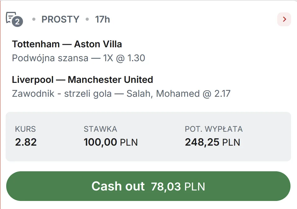The height and width of the screenshot is (209, 297).
Task: Open the Tottenham — Aston Villa match
Action: [67, 44]
